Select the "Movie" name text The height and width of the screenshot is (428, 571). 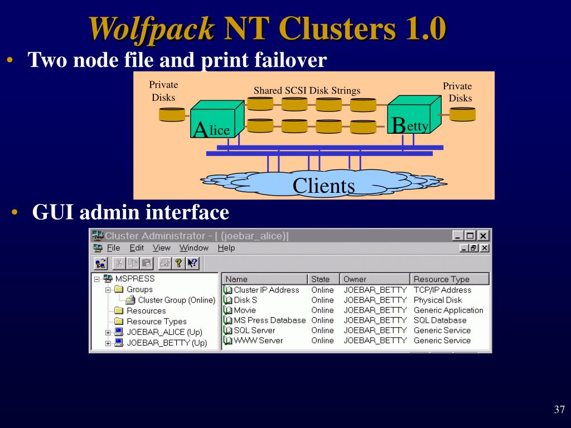pos(245,310)
